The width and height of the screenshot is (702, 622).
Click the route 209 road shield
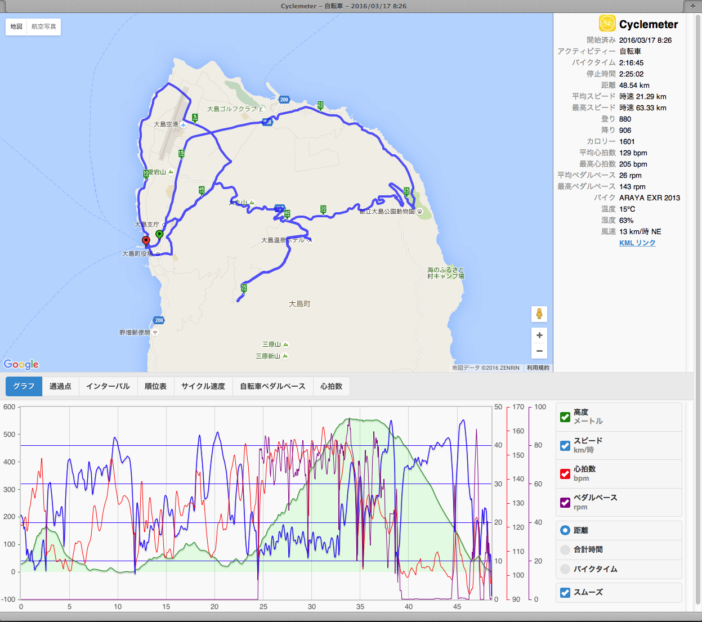click(284, 100)
